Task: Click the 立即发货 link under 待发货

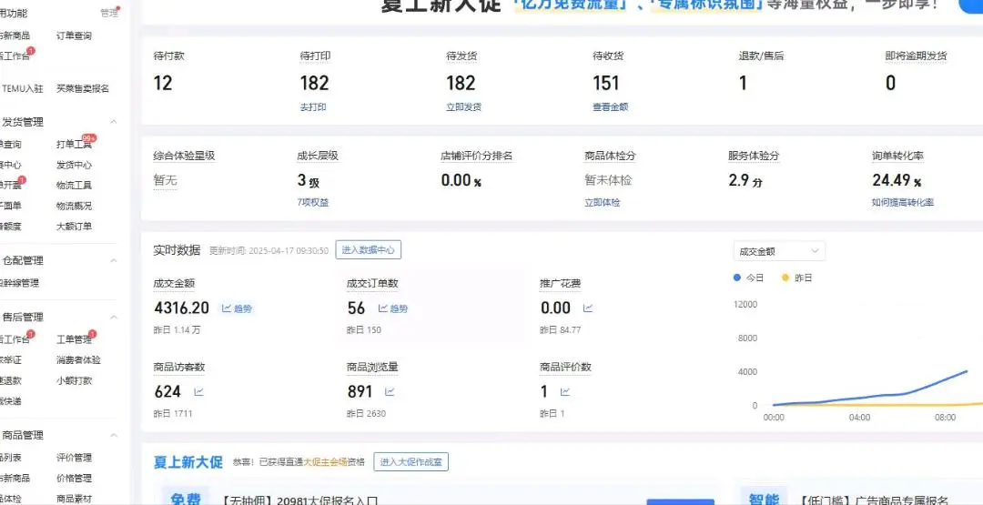Action: coord(464,107)
